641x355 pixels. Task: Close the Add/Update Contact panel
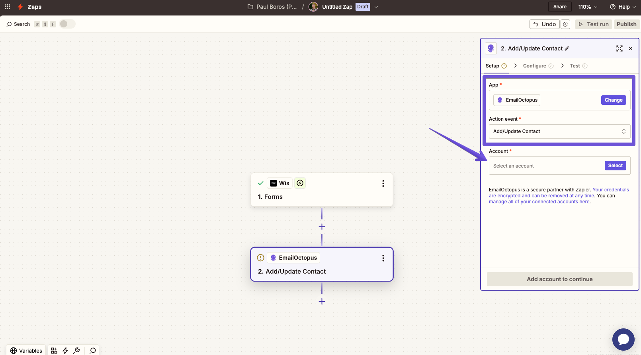(631, 48)
